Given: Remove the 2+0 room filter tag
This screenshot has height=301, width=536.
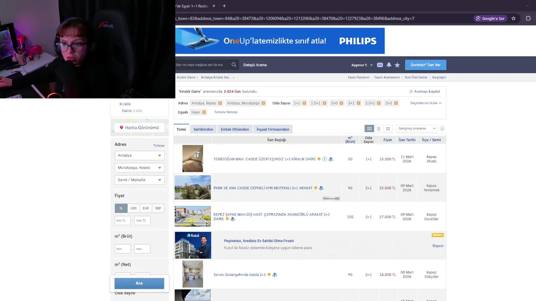Looking at the screenshot, I should tap(341, 103).
